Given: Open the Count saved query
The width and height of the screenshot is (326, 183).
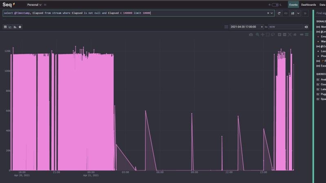Looking at the screenshot, I should point(321,84).
